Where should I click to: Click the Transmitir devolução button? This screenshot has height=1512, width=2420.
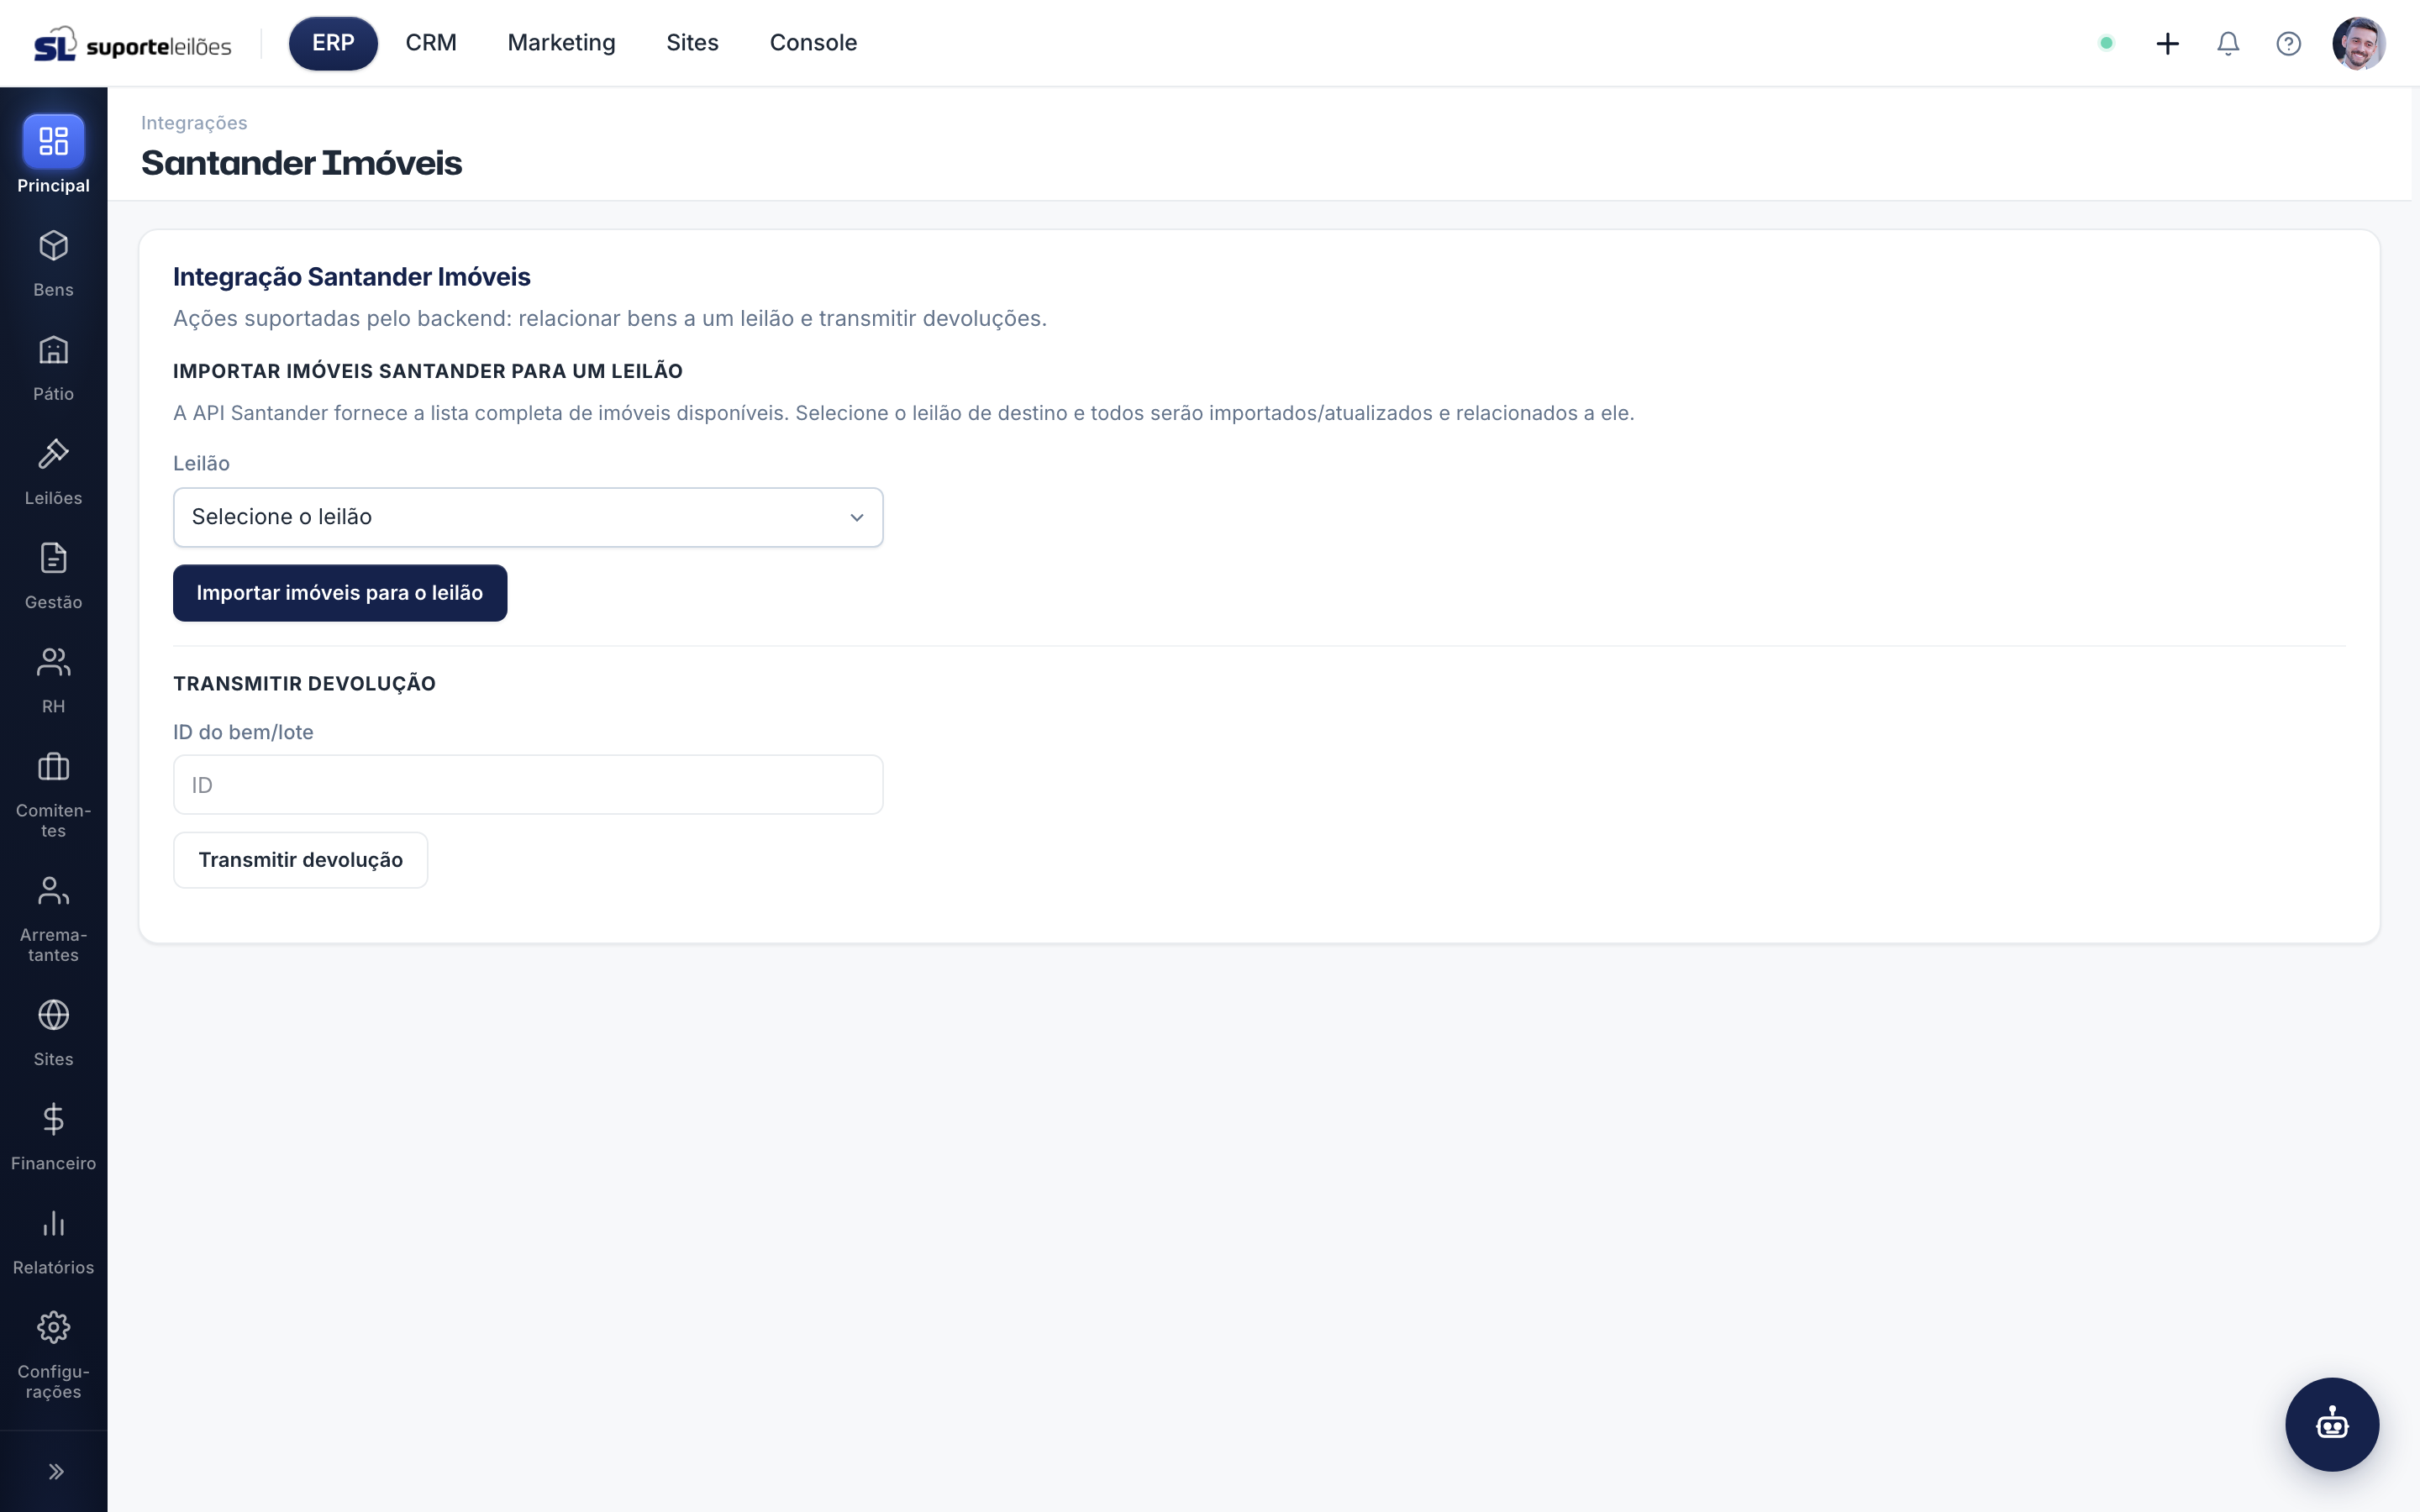click(x=300, y=860)
